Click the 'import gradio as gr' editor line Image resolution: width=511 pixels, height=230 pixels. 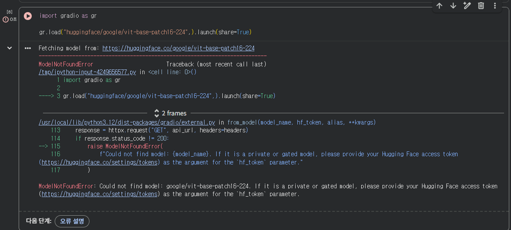click(68, 16)
